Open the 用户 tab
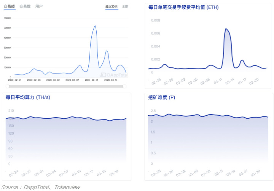Viewport: 274px width, 191px height. click(x=39, y=6)
